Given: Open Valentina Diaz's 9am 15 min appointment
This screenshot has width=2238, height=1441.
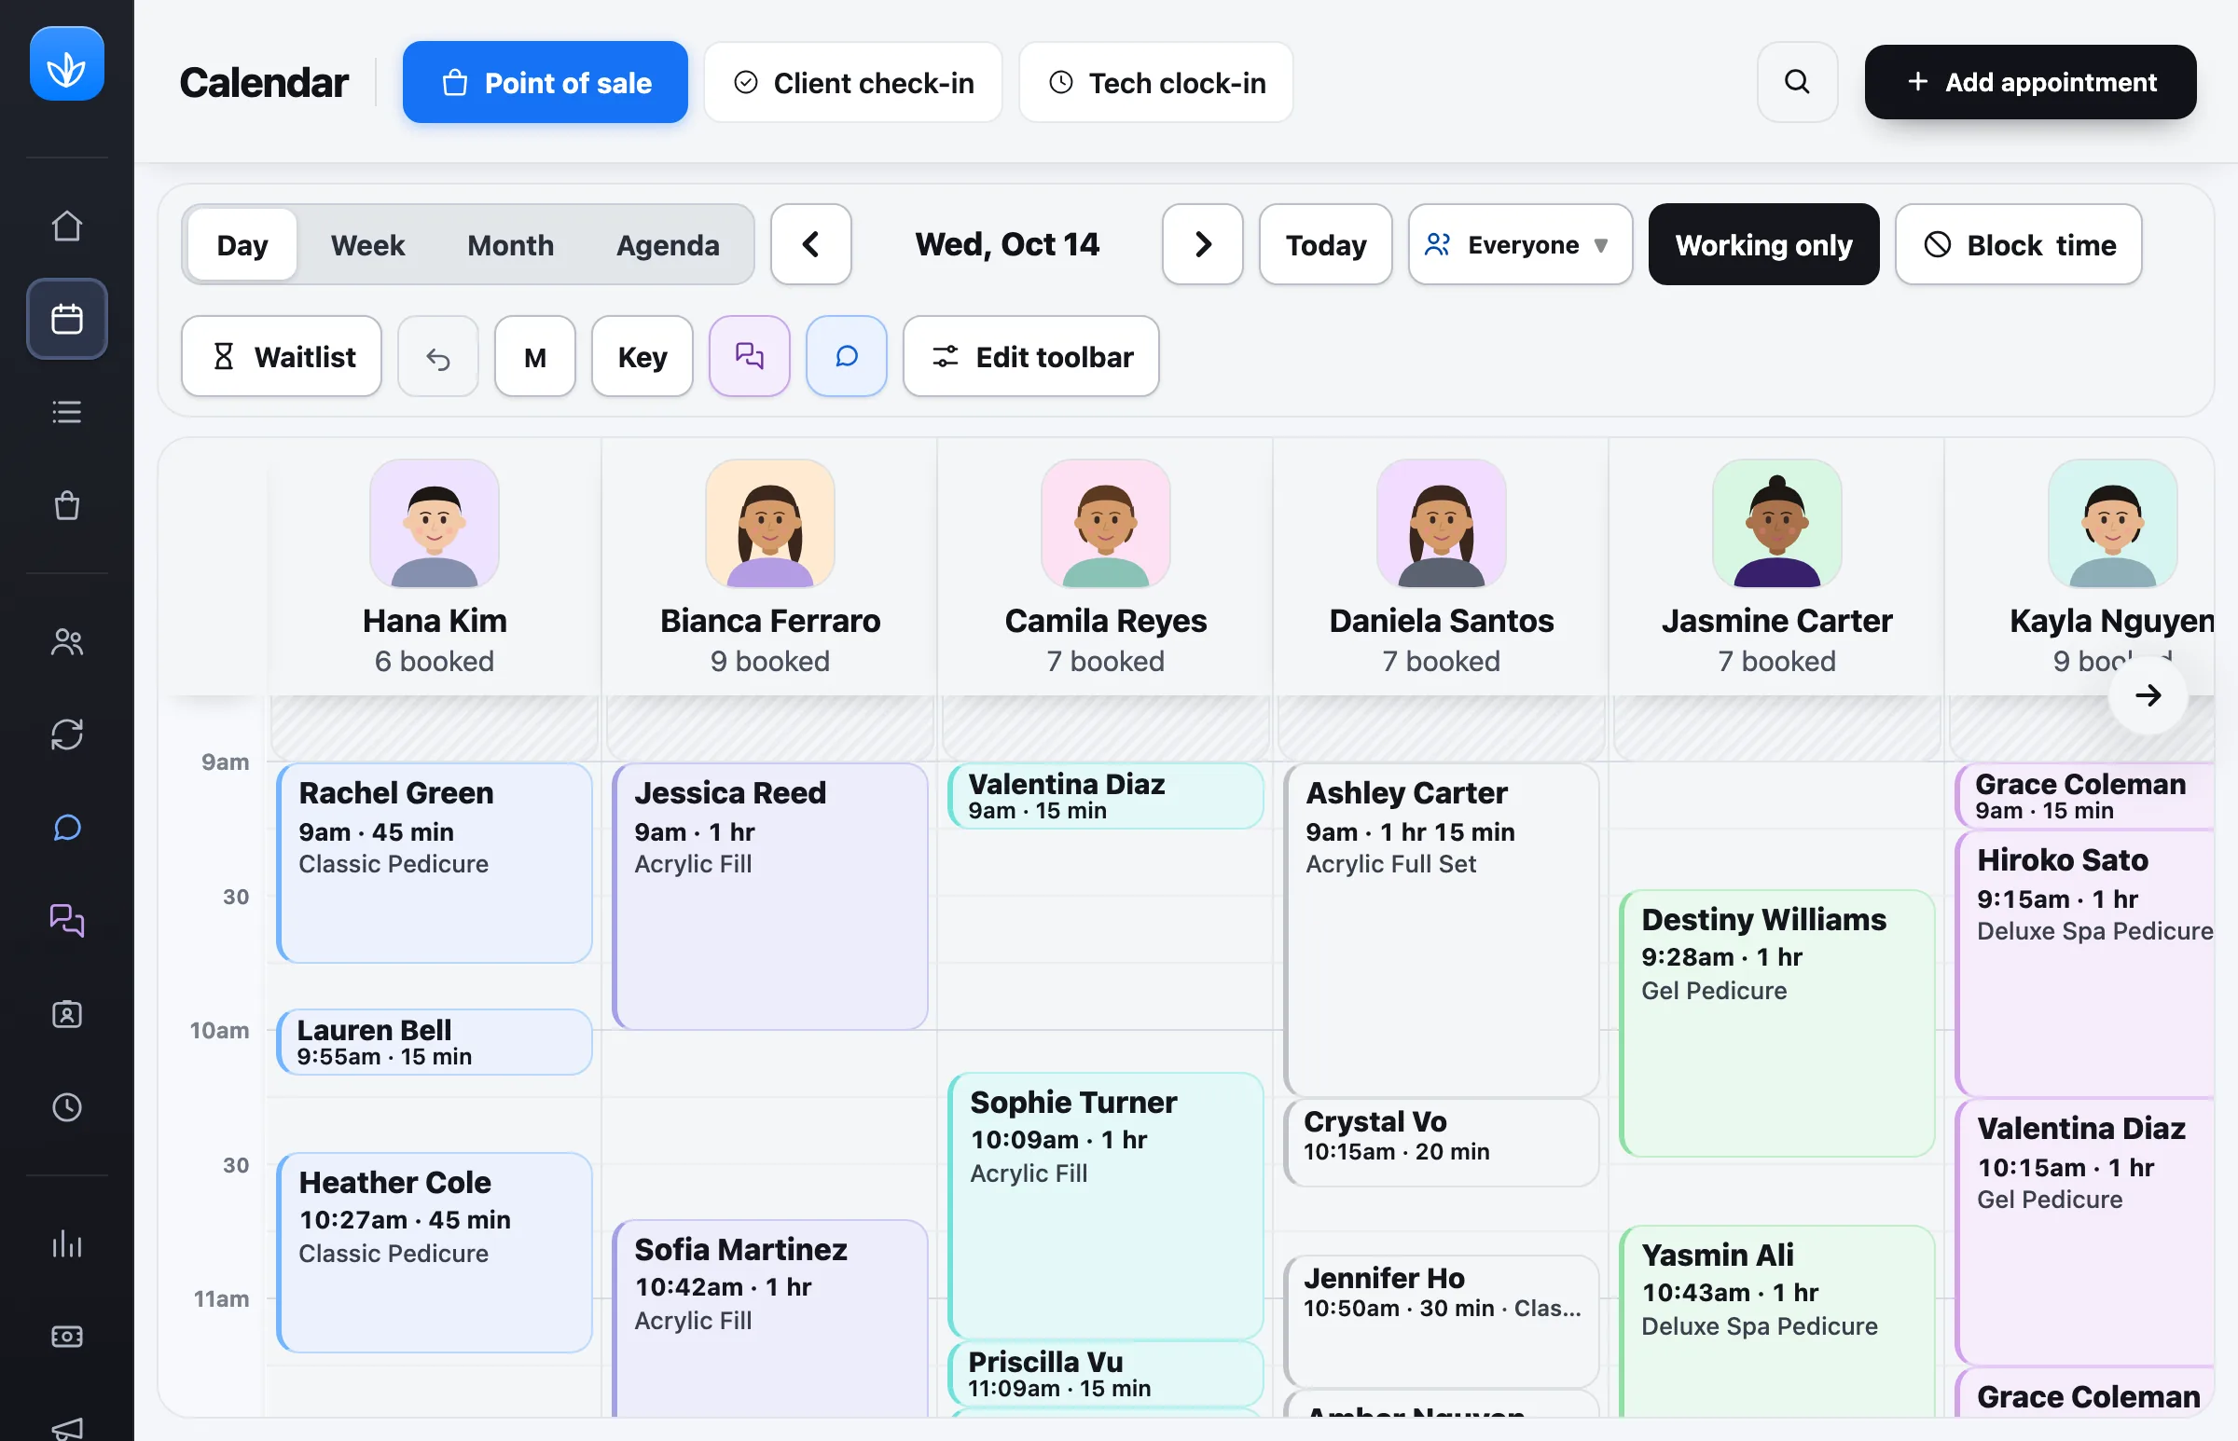Looking at the screenshot, I should (x=1105, y=796).
